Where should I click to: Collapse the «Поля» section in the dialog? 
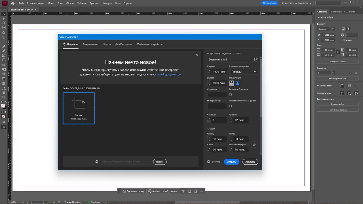pos(208,129)
